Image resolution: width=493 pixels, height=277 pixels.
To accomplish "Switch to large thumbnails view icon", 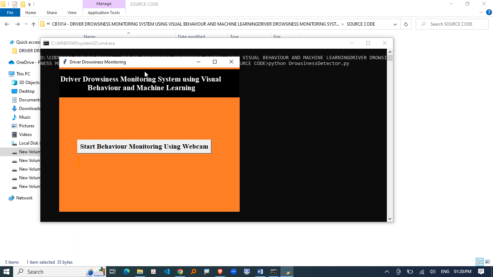I will pyautogui.click(x=487, y=262).
